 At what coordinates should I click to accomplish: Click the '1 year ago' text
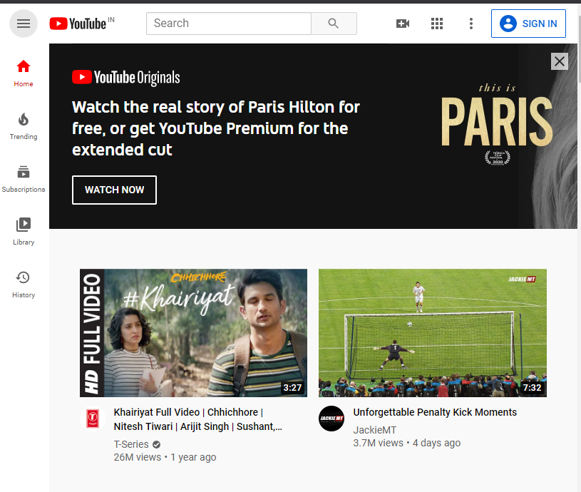pyautogui.click(x=193, y=457)
